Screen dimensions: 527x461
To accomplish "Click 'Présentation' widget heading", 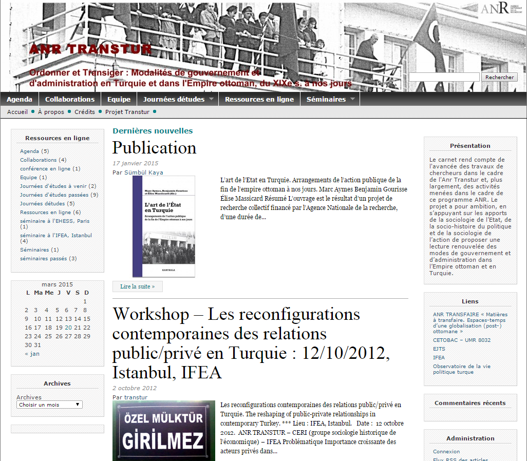I will (470, 146).
